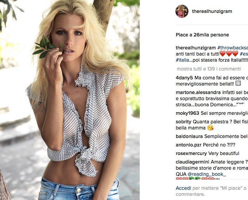Open the @reading_book_ mention
Viewport: 248px width, 200px height.
point(207,174)
